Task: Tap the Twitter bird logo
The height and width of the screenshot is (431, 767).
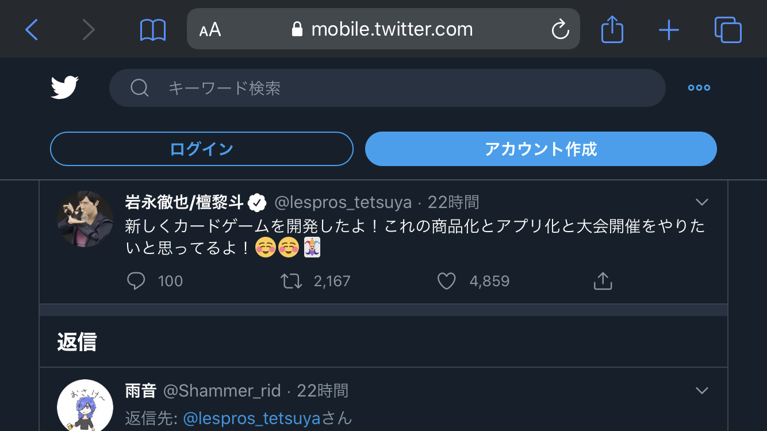Action: (x=65, y=88)
